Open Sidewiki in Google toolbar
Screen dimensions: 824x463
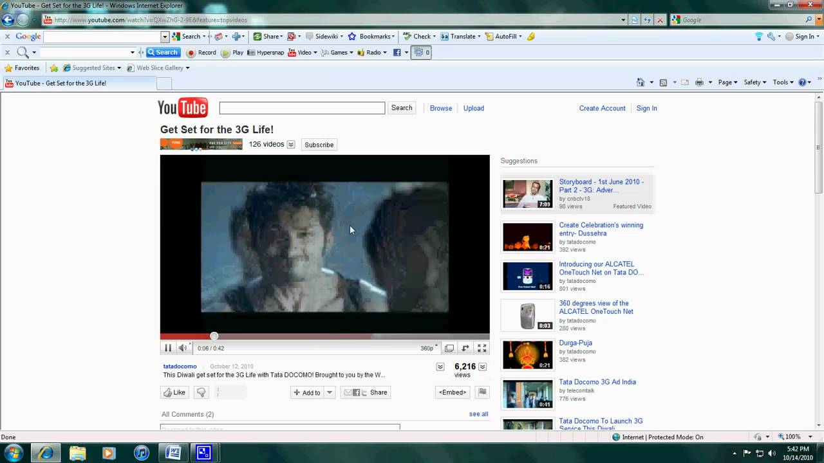tap(324, 37)
